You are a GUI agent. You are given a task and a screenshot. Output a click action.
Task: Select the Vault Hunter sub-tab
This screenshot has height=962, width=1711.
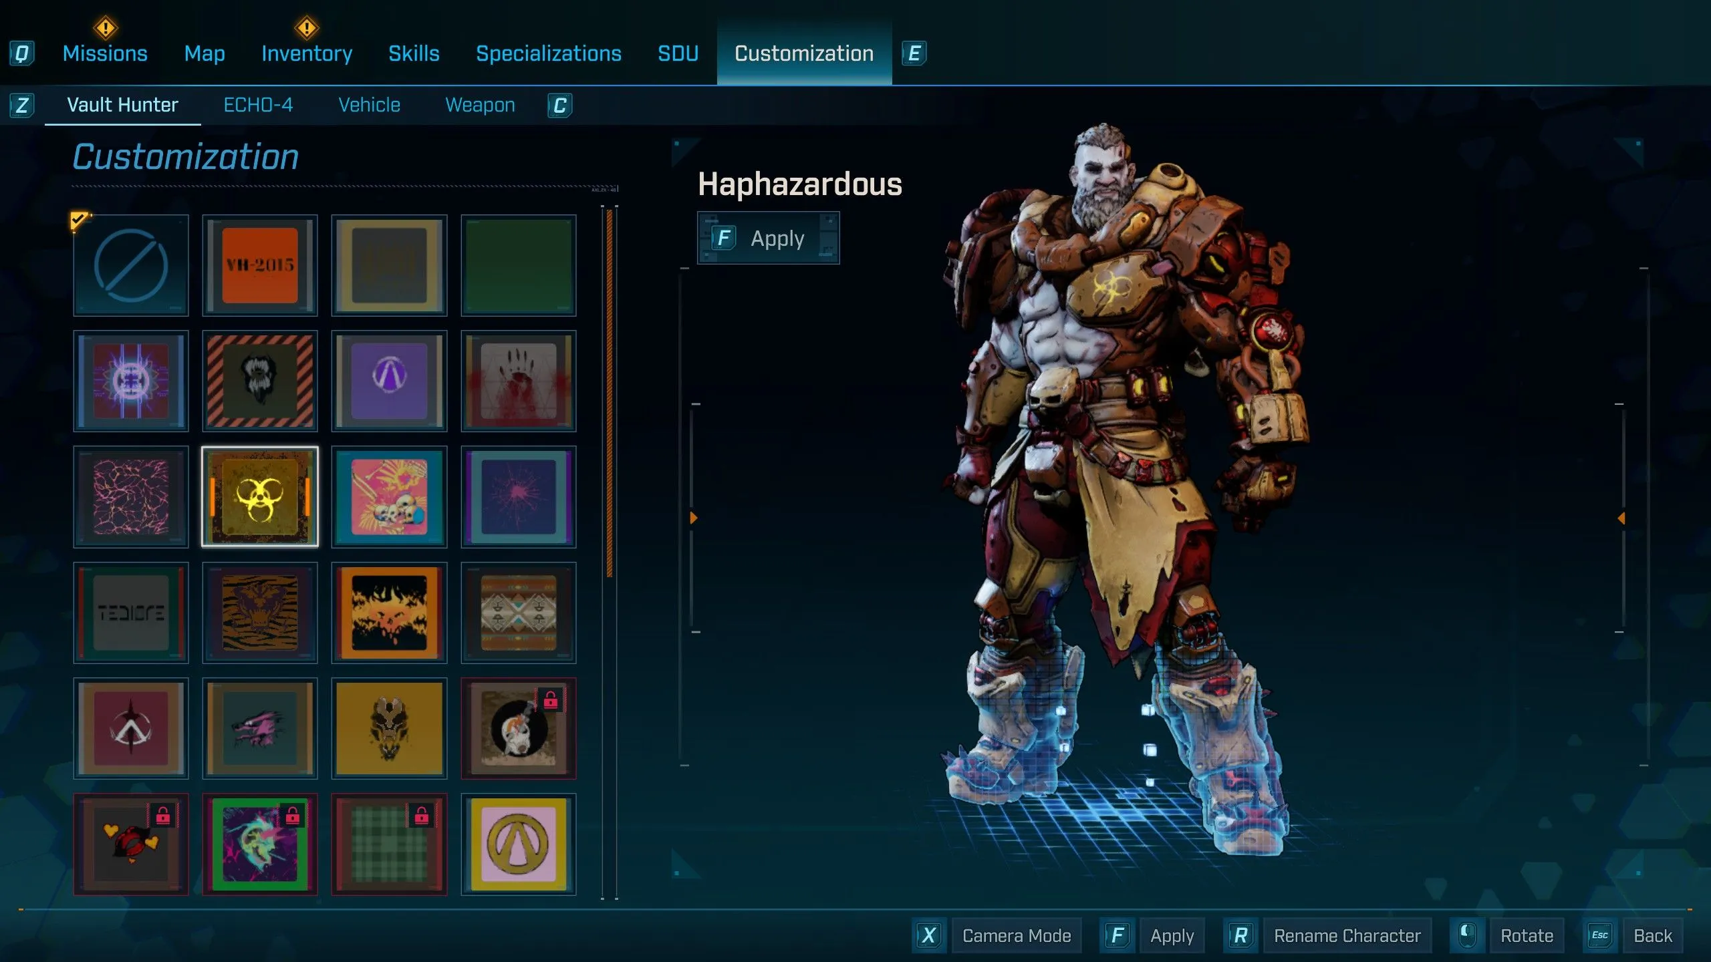pos(122,105)
